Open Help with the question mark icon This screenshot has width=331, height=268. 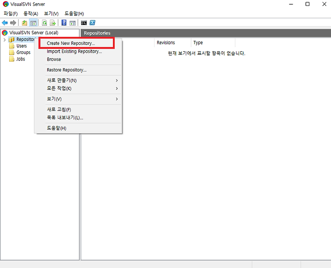pos(64,23)
